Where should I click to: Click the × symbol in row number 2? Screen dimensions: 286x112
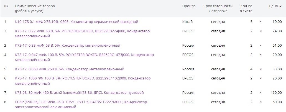pyautogui.click(x=261, y=31)
